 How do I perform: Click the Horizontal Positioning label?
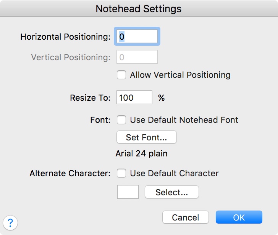[65, 37]
